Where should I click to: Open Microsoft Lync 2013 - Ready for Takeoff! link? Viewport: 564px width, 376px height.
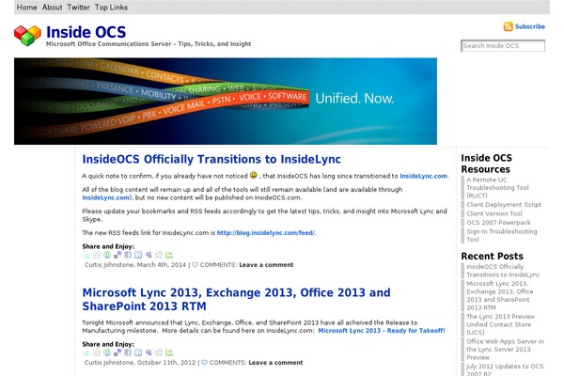tap(382, 331)
